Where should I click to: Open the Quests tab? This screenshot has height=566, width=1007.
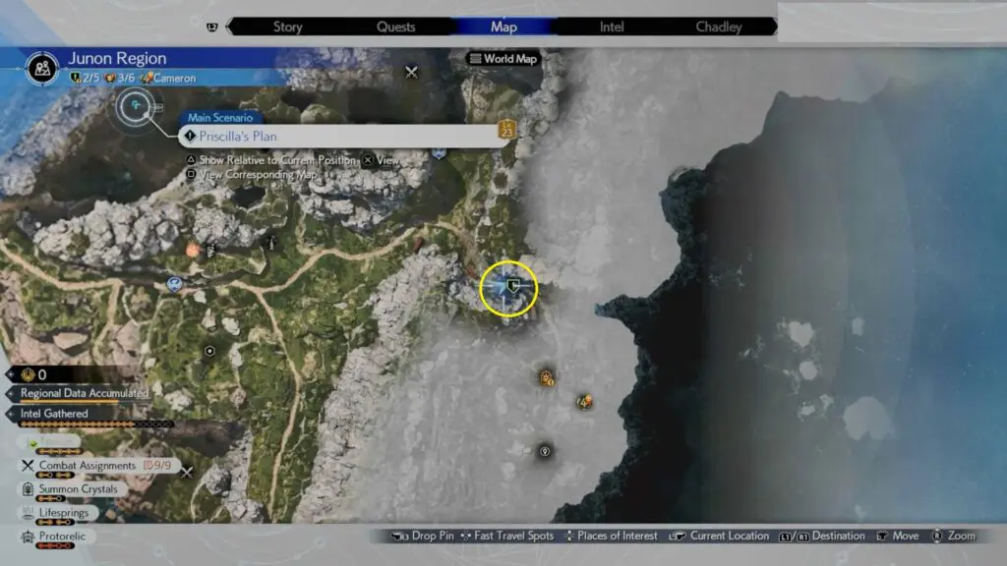[396, 27]
